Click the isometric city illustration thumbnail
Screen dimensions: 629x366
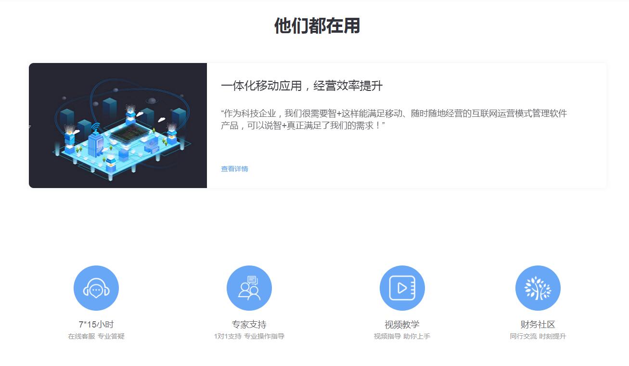point(118,126)
